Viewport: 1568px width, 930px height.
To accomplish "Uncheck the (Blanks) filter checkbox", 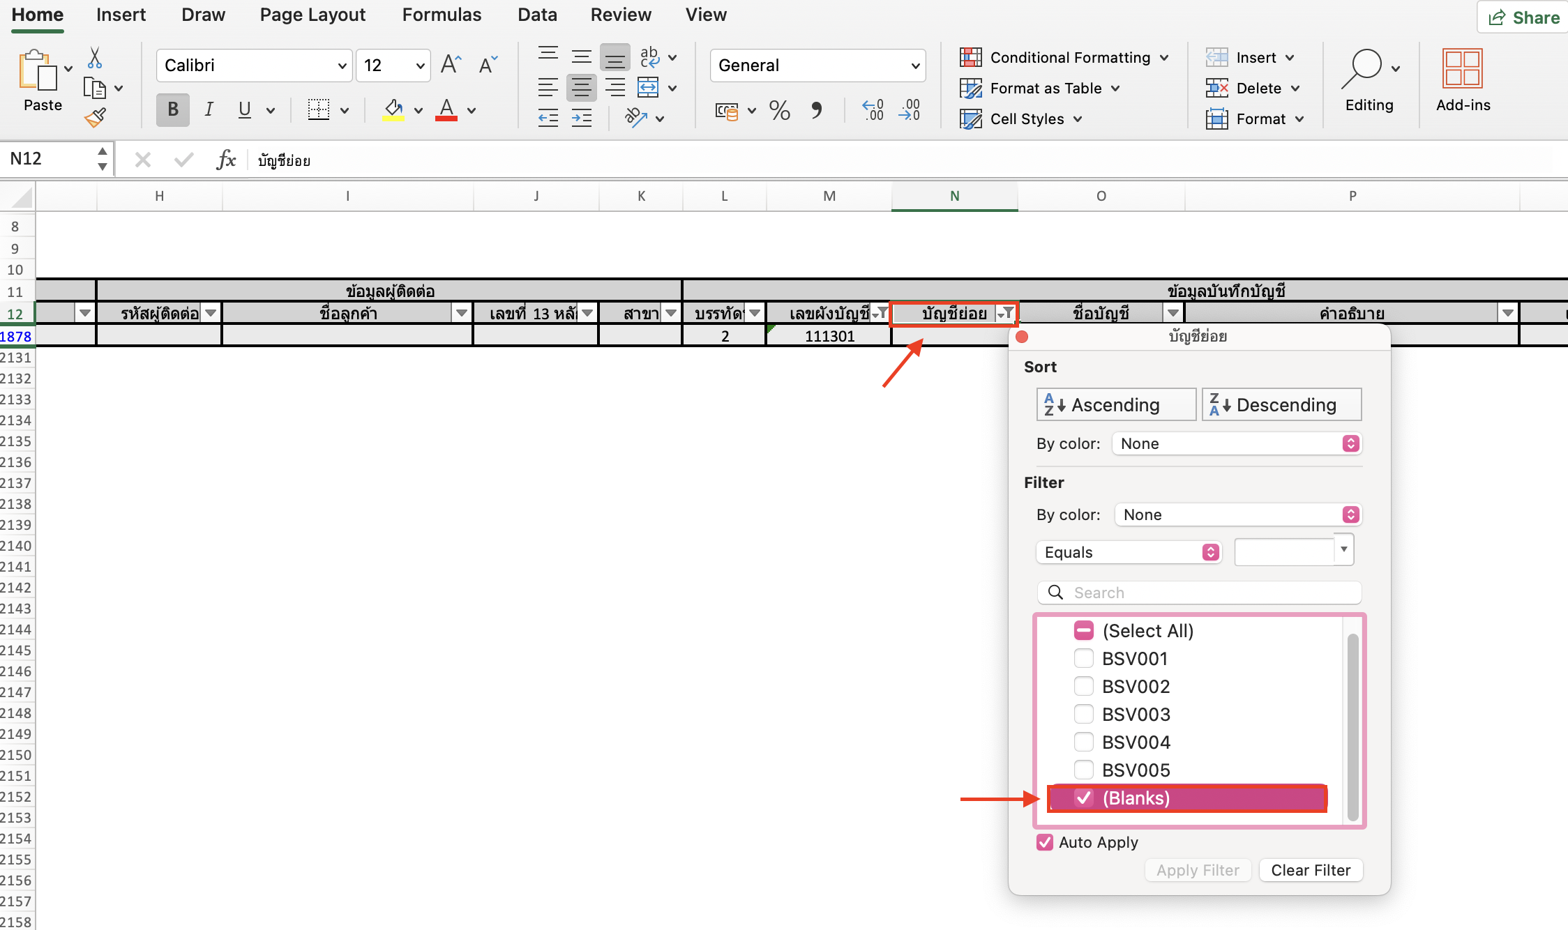I will point(1083,798).
